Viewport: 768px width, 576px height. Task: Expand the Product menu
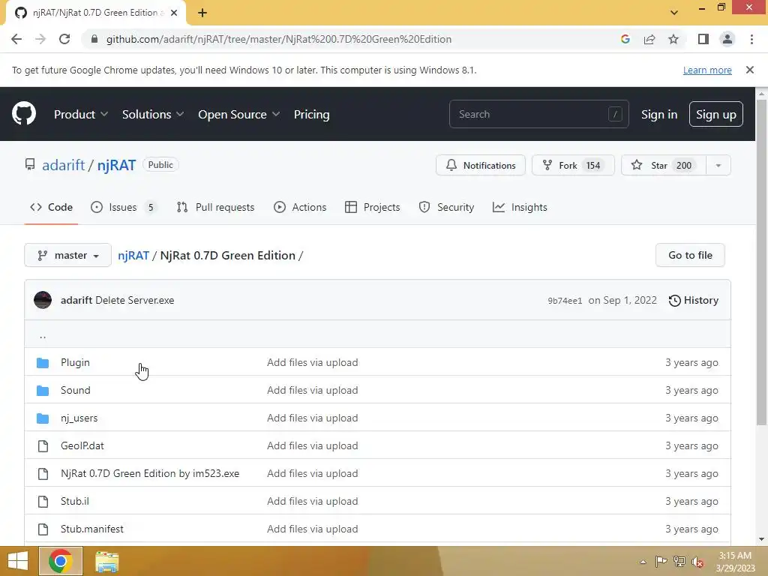pos(81,114)
